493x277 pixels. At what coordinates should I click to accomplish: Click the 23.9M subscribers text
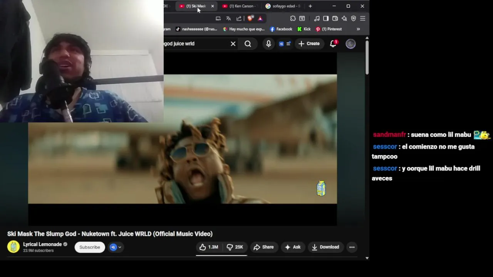click(38, 250)
